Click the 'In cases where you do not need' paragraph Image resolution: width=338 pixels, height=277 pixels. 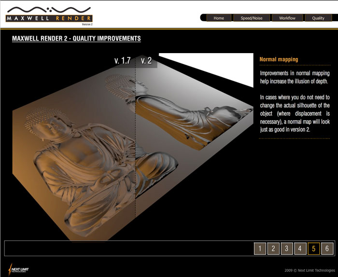coord(295,113)
